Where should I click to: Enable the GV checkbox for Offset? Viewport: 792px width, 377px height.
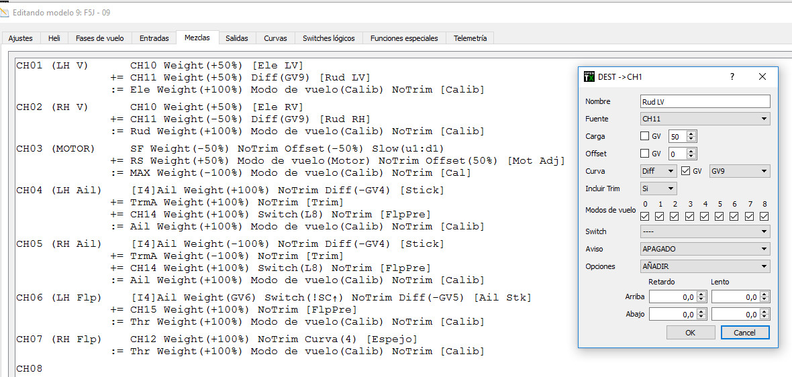point(645,154)
